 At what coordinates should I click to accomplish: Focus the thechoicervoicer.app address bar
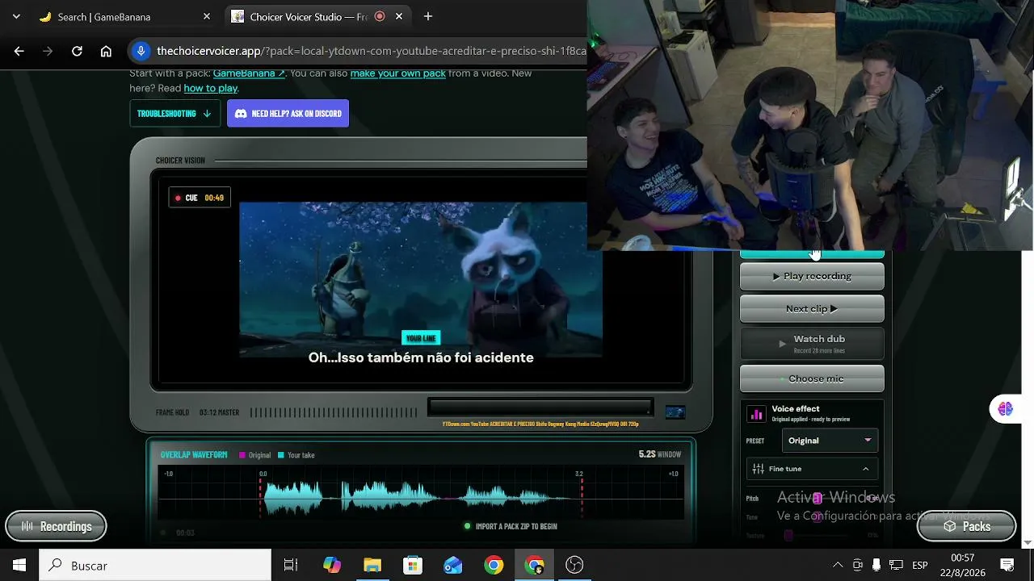point(372,51)
